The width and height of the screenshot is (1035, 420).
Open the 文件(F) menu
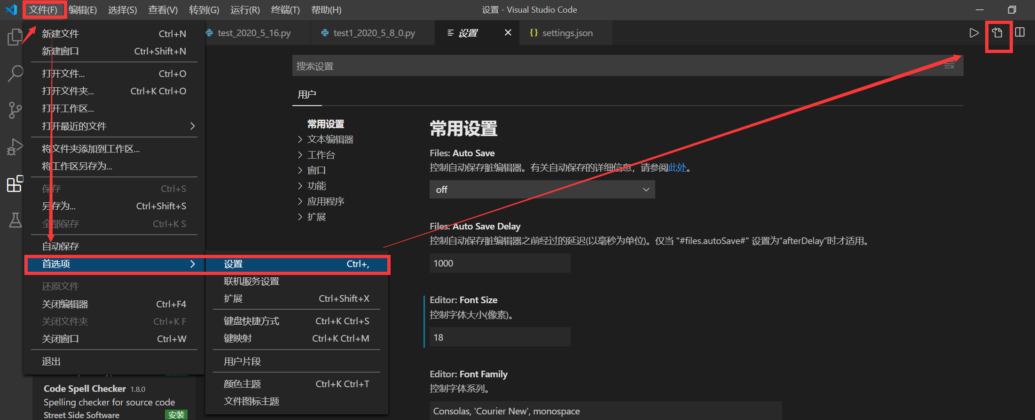coord(43,10)
